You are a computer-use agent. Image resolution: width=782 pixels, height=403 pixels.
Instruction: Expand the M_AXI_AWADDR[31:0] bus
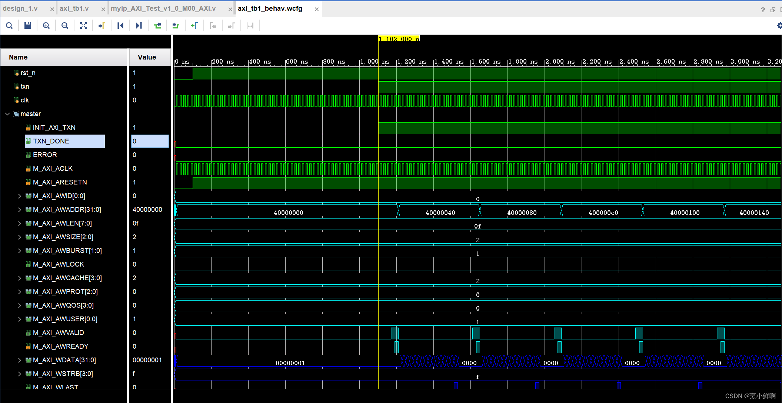click(x=20, y=210)
